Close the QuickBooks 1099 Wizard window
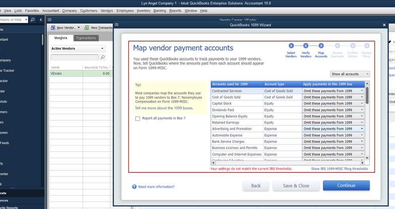This screenshot has height=209, width=395. click(x=384, y=25)
